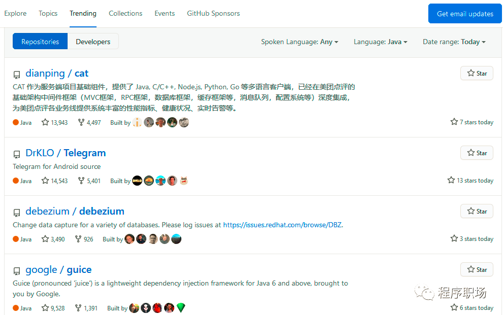Click the Java language label on cat row
This screenshot has width=503, height=315.
click(22, 123)
